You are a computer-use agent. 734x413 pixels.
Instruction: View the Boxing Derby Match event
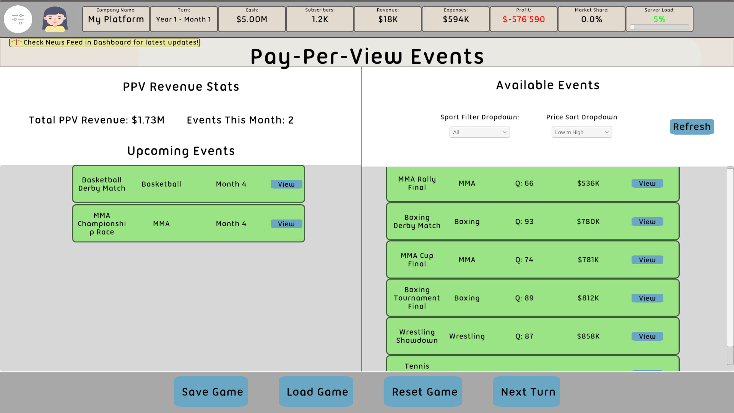pos(647,221)
